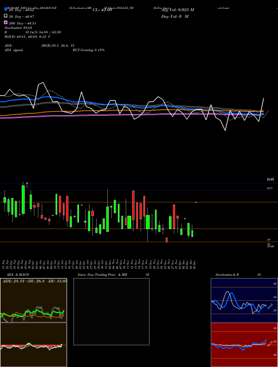278x367 pixels.
Task: Click the 'BUY Growing @ 18%' signal text
Action: point(88,50)
